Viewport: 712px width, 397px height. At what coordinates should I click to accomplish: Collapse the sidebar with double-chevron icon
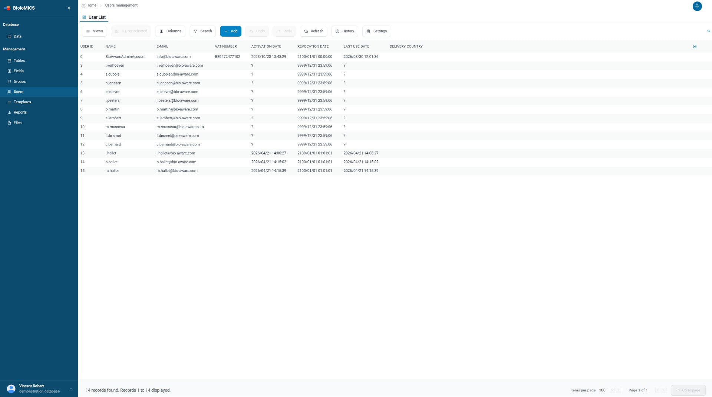(69, 8)
